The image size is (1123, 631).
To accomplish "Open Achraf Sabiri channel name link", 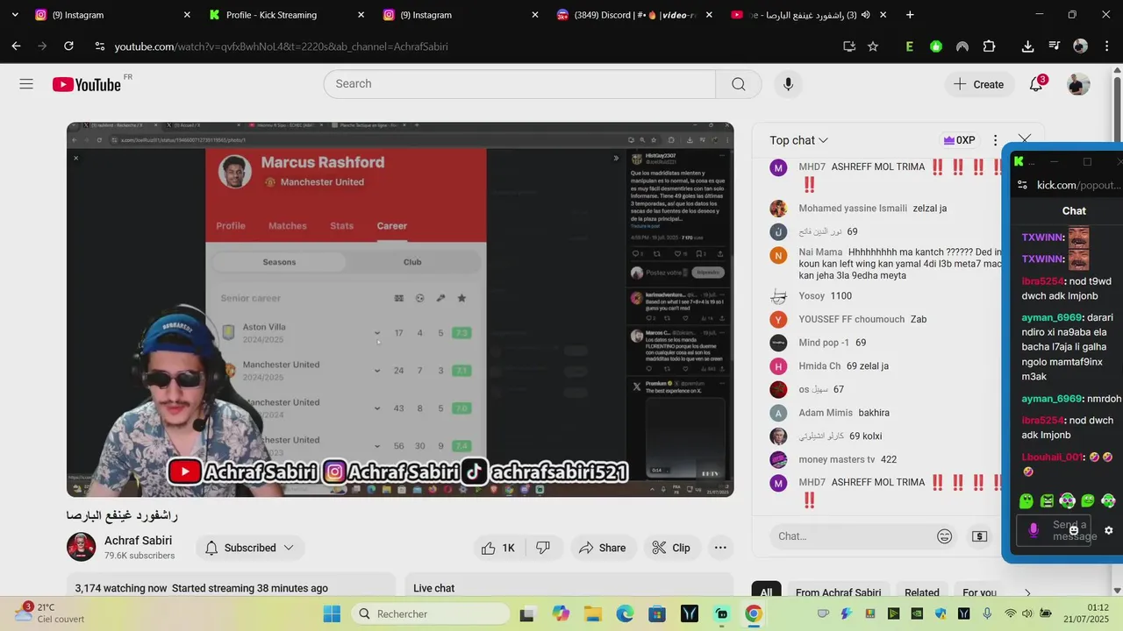I will (x=138, y=541).
